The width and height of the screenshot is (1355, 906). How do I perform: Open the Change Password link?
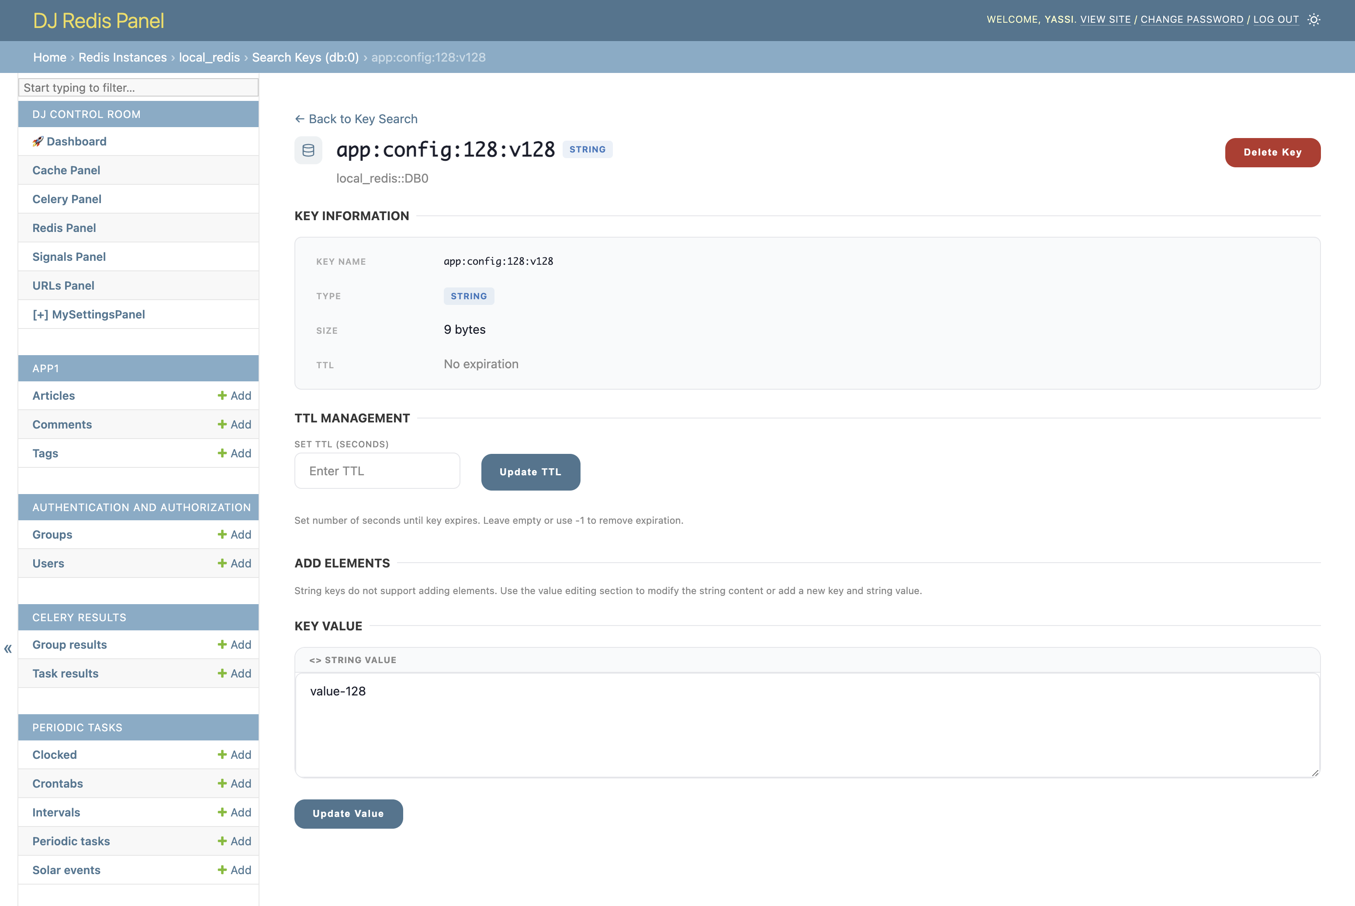(x=1192, y=20)
